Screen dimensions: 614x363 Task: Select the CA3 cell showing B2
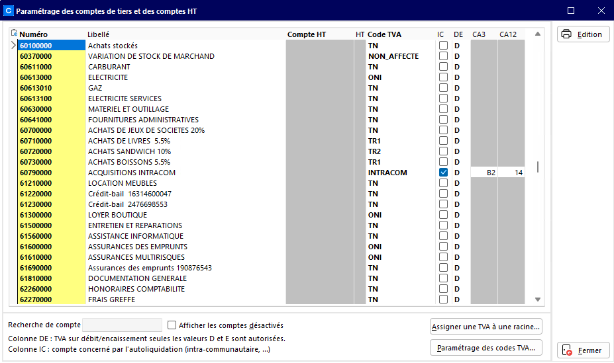pos(484,173)
